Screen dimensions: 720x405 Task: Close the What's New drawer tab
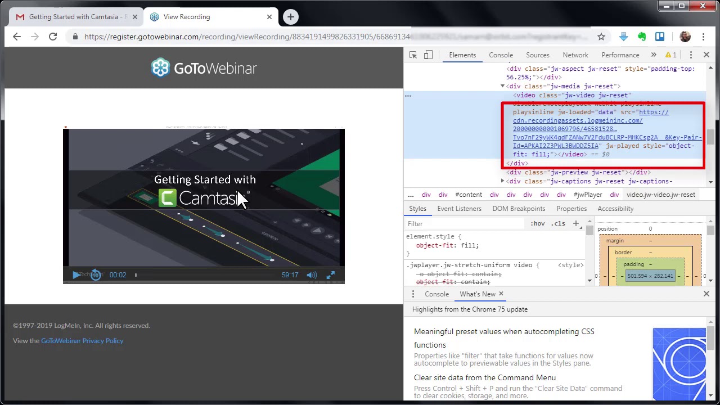pos(501,294)
